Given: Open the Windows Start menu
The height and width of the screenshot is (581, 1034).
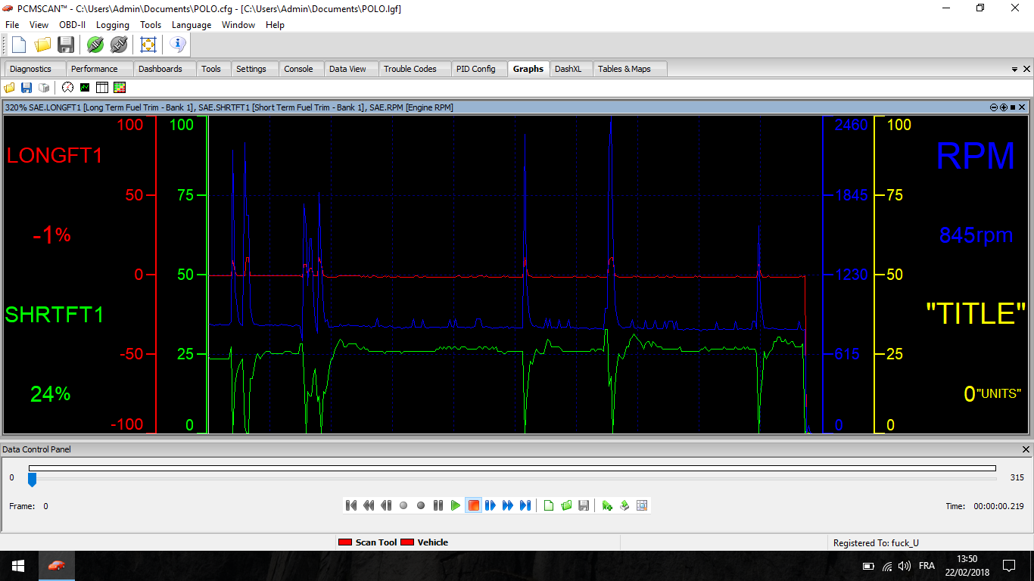Looking at the screenshot, I should [x=17, y=566].
